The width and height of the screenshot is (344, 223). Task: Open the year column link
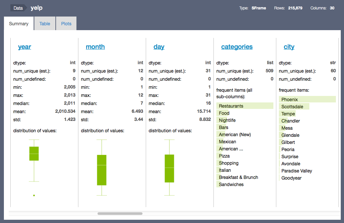[25, 47]
